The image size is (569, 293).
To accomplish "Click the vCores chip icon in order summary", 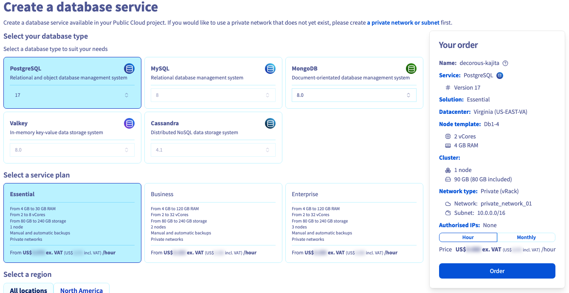I will [448, 136].
